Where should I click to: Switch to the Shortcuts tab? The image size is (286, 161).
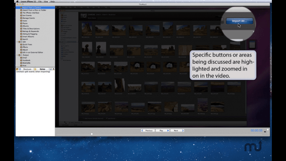pos(27,69)
